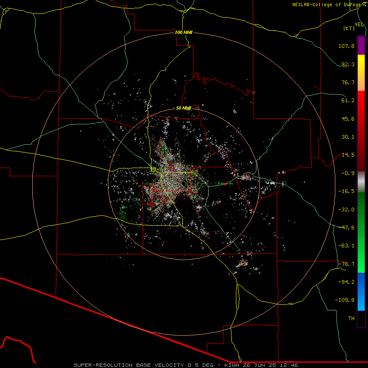Click the 14.5 velocity legend value
The height and width of the screenshot is (368, 368).
348,155
